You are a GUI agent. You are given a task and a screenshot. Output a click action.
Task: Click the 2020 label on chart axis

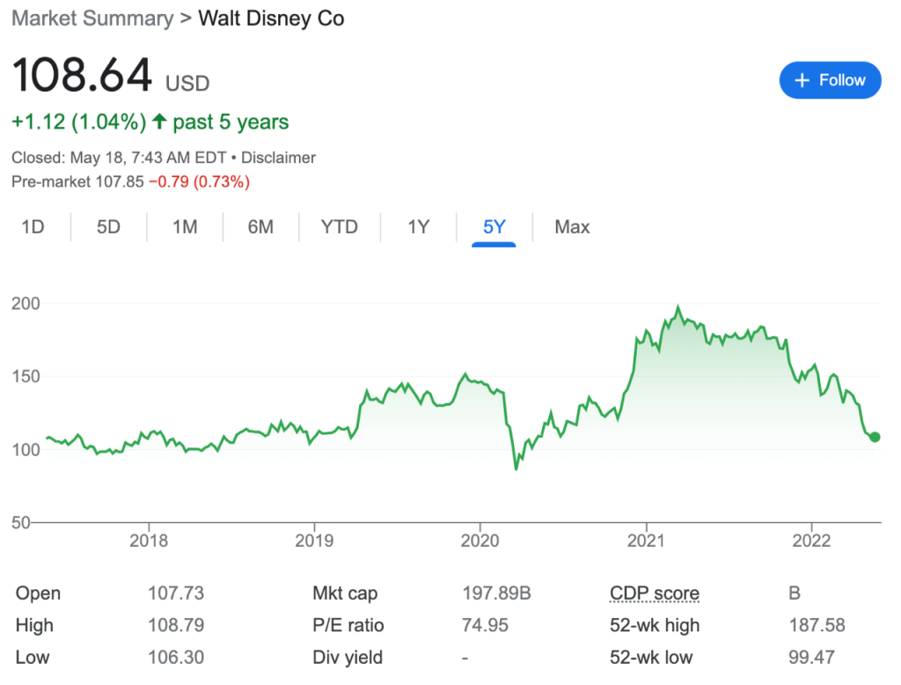click(x=481, y=541)
